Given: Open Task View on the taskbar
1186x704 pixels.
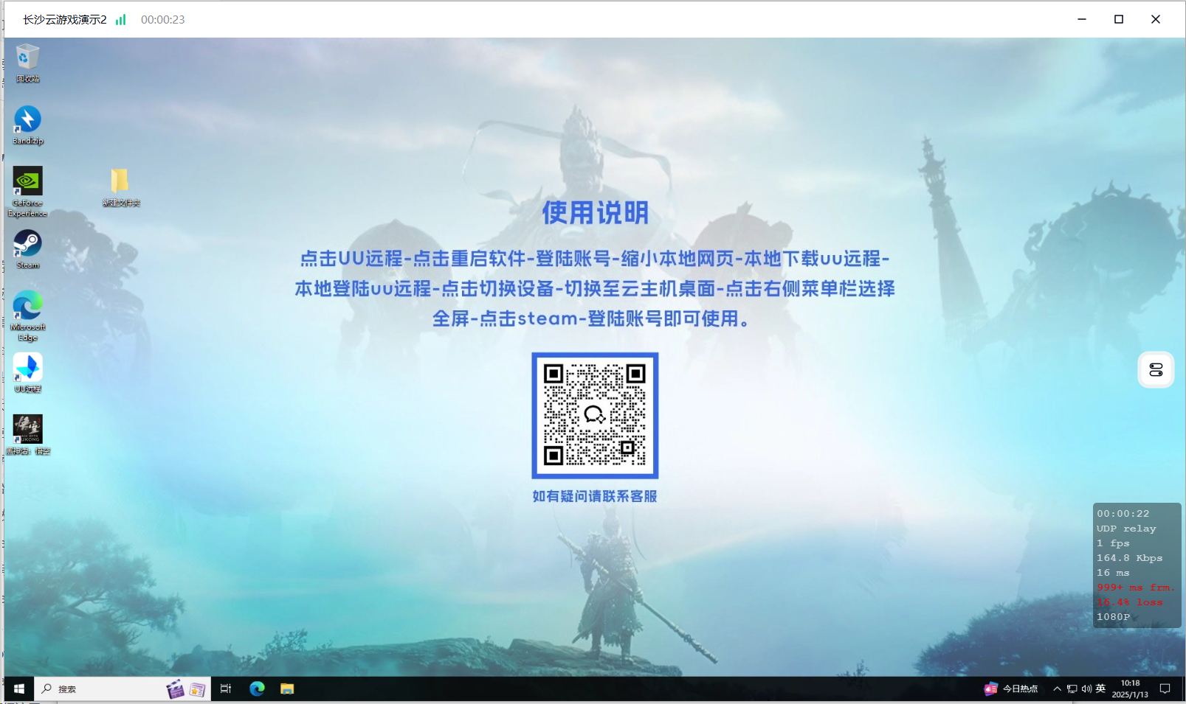Looking at the screenshot, I should [226, 689].
